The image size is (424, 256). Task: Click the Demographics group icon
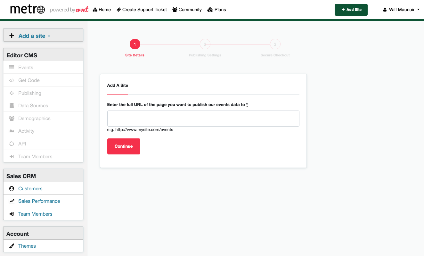pyautogui.click(x=12, y=119)
